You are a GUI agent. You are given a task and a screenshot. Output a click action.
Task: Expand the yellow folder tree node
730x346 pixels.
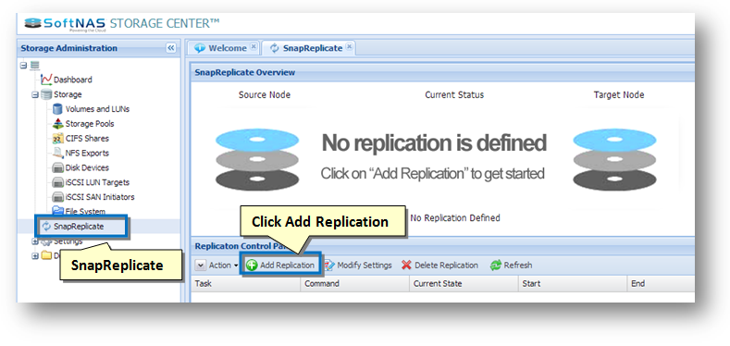pos(35,255)
